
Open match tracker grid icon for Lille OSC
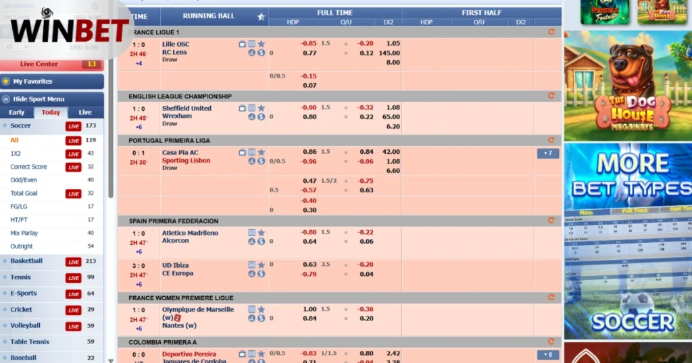pyautogui.click(x=251, y=44)
